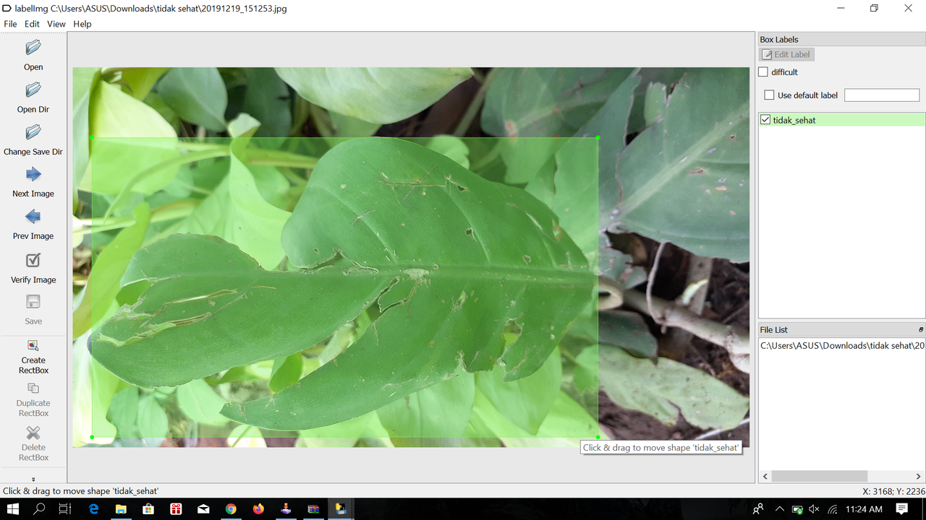Uncheck the tidak_sehat label checkbox
926x520 pixels.
(765, 120)
